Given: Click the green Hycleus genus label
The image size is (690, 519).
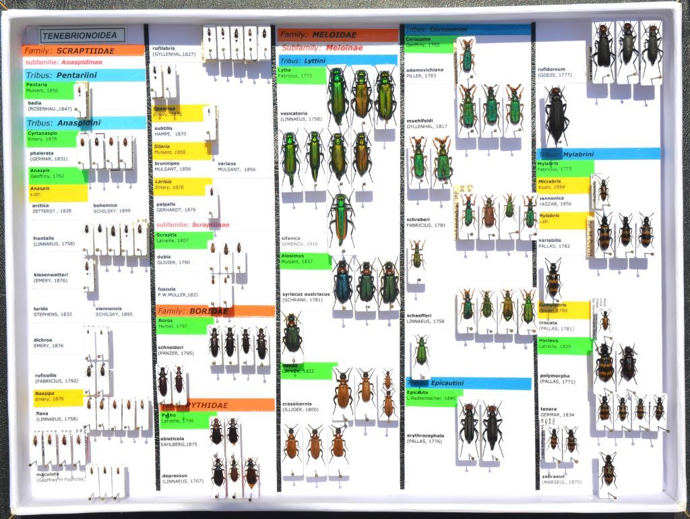Looking at the screenshot, I should click(565, 345).
